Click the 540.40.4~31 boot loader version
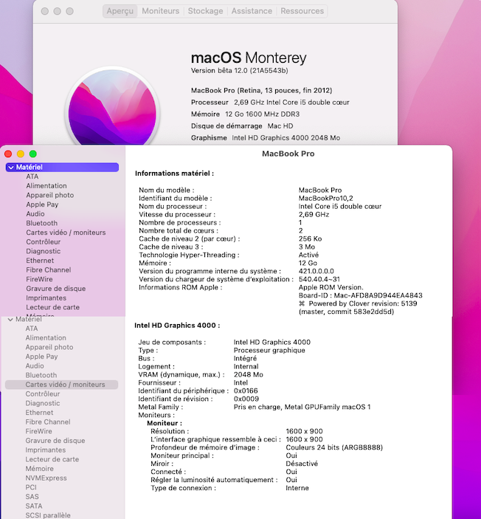The width and height of the screenshot is (481, 519). [x=319, y=279]
